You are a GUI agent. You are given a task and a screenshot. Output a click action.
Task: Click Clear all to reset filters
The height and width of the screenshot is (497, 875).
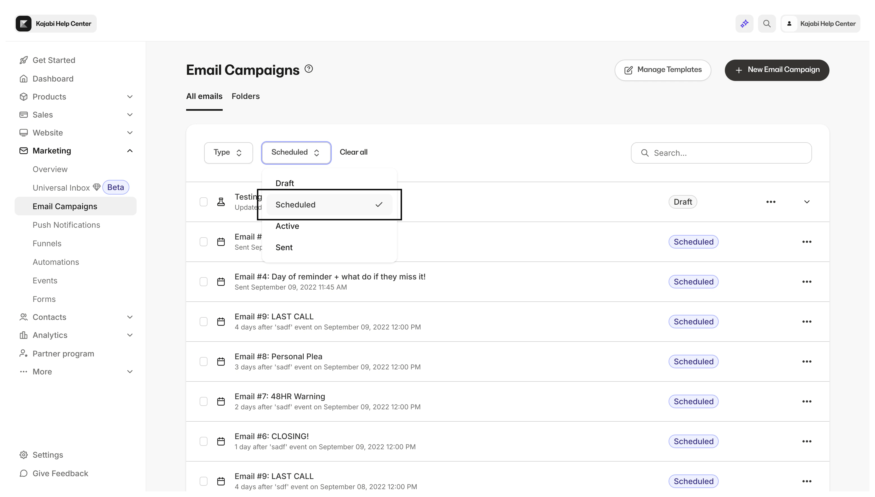(x=353, y=152)
